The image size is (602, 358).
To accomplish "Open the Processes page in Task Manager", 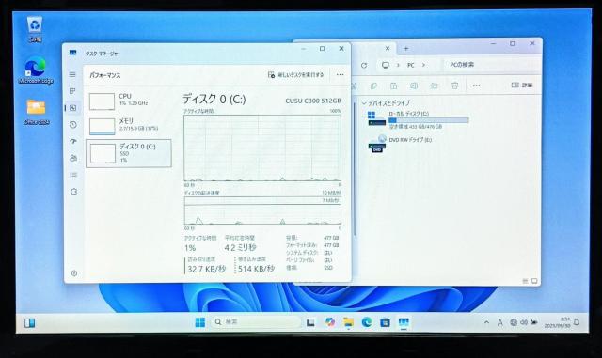I will click(x=72, y=91).
